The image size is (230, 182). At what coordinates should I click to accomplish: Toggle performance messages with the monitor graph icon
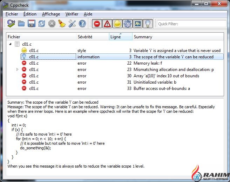[137, 24]
